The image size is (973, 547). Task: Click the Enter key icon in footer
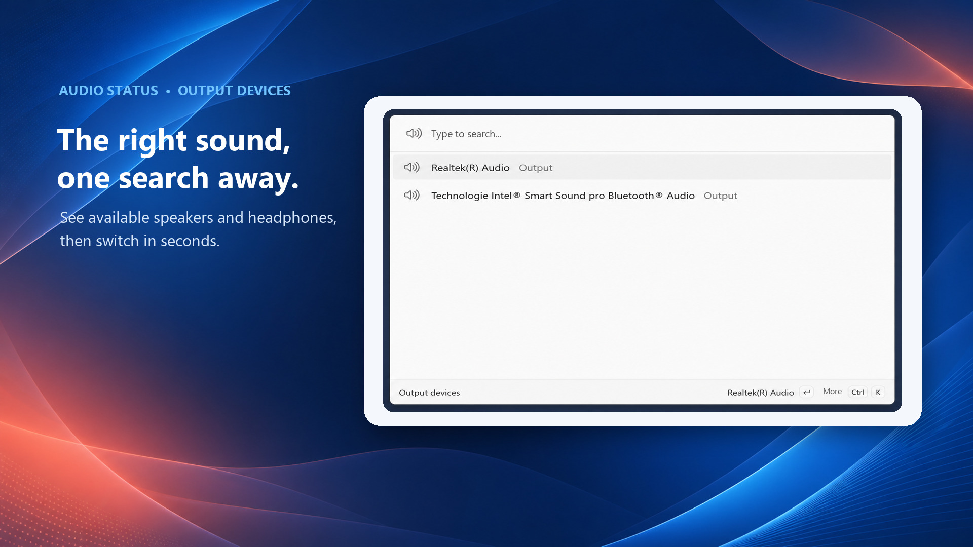806,392
